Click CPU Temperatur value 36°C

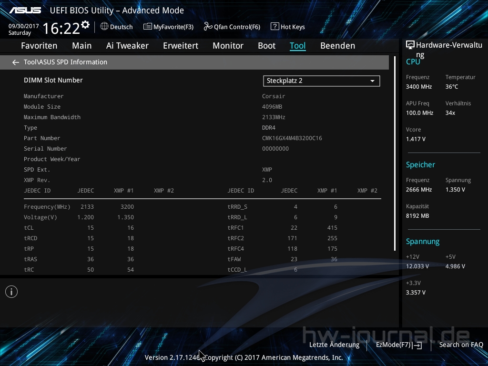click(x=452, y=87)
